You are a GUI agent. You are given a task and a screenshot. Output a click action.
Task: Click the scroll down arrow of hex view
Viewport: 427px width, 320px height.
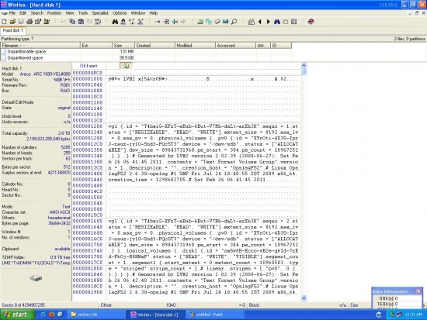click(x=304, y=298)
